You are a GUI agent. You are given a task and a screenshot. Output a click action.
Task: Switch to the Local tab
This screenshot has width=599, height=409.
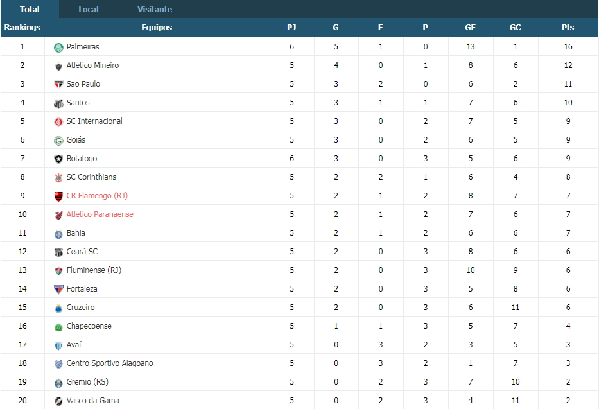88,9
